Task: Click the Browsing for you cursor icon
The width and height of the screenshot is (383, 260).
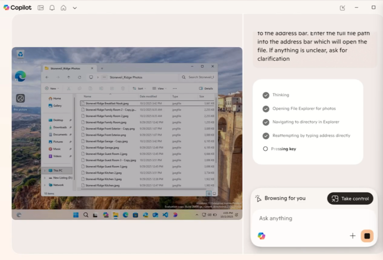Action: [x=258, y=198]
